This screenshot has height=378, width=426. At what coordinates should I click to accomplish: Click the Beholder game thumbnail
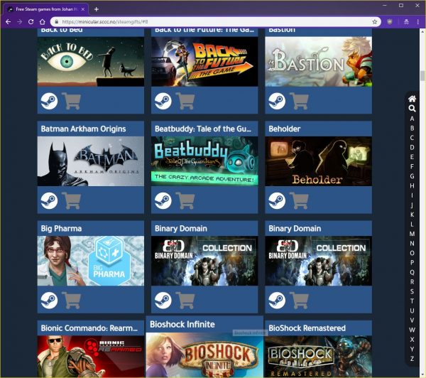[318, 161]
